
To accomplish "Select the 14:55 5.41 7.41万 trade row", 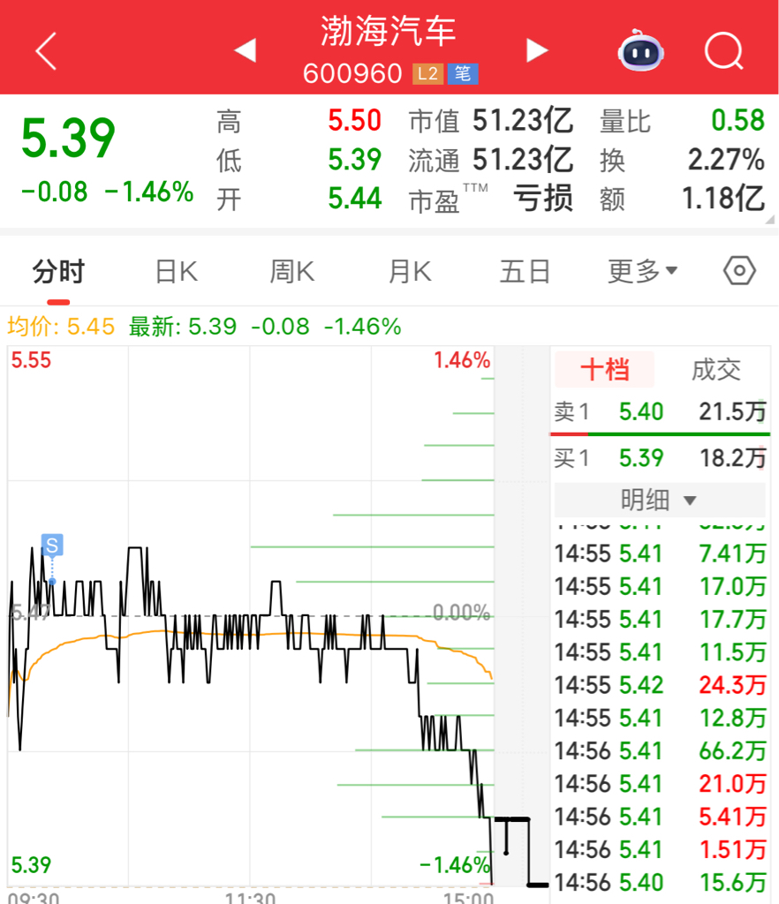I will [660, 554].
